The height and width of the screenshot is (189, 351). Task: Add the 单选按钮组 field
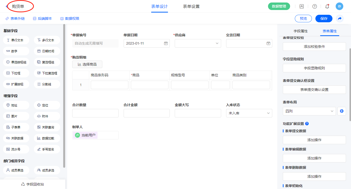(16, 62)
